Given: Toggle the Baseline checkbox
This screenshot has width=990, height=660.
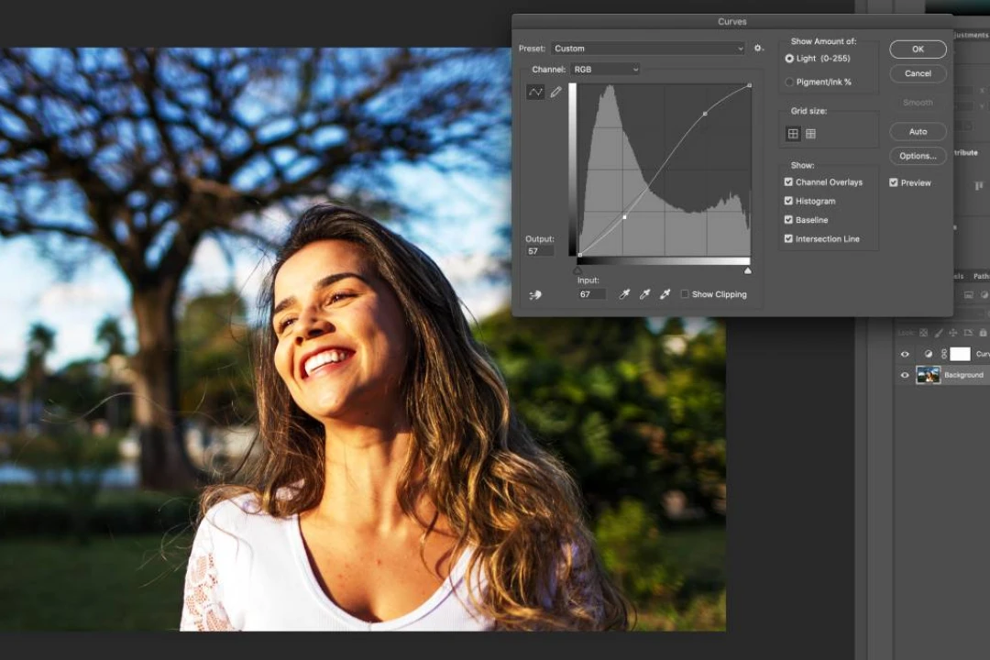Looking at the screenshot, I should click(x=788, y=220).
